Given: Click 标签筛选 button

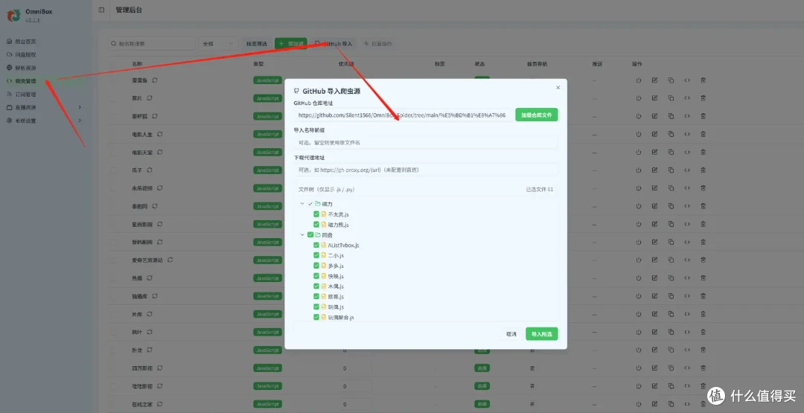Looking at the screenshot, I should tap(256, 44).
